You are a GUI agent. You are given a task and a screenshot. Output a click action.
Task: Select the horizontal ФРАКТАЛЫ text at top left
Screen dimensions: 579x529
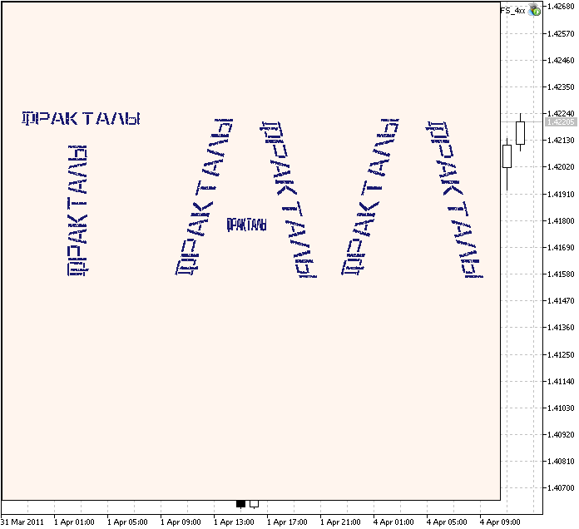click(81, 118)
